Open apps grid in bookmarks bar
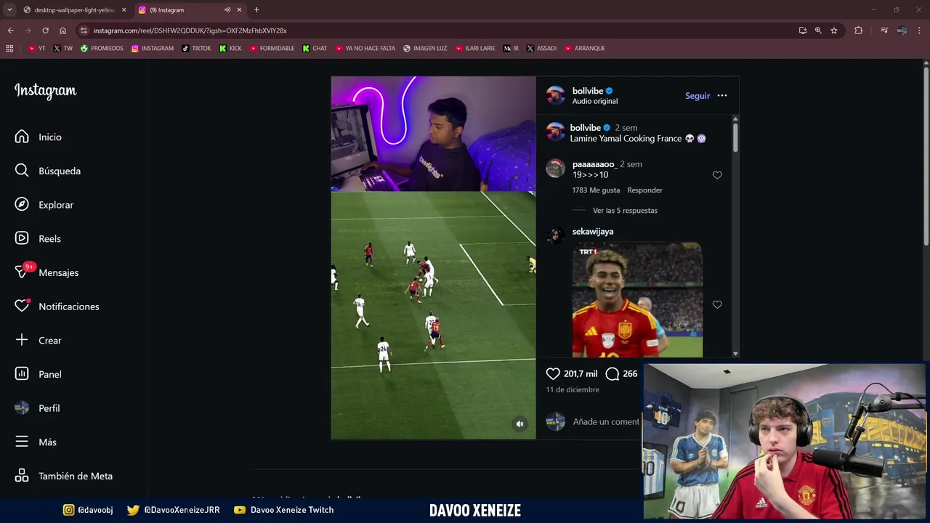930x523 pixels. (9, 49)
